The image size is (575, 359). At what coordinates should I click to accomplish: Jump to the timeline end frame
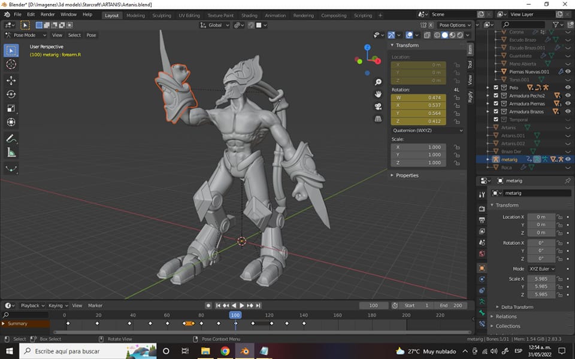pos(258,306)
